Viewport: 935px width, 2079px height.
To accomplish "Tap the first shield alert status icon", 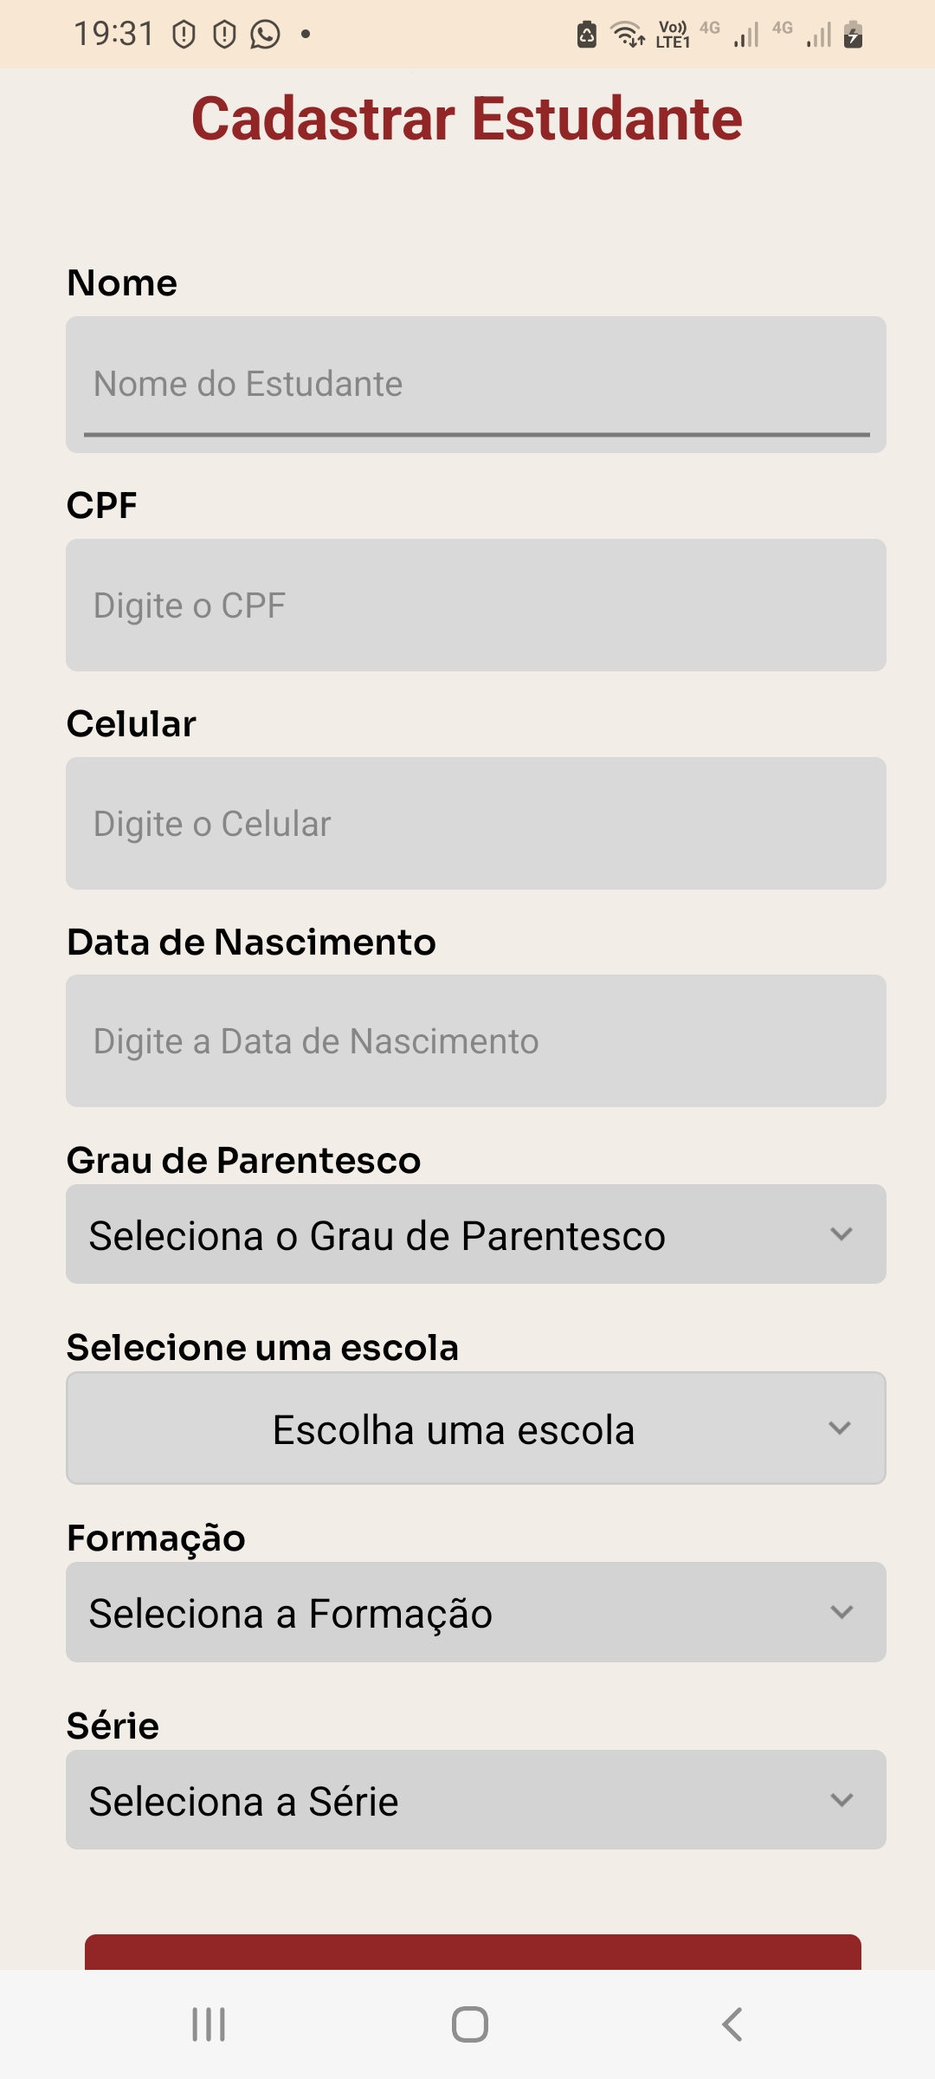I will pyautogui.click(x=184, y=35).
